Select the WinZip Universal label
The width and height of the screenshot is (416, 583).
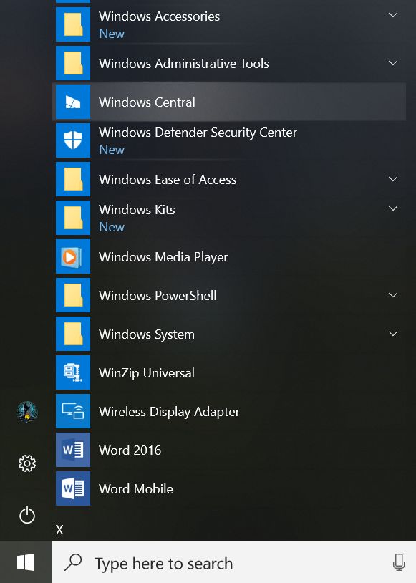tap(147, 373)
